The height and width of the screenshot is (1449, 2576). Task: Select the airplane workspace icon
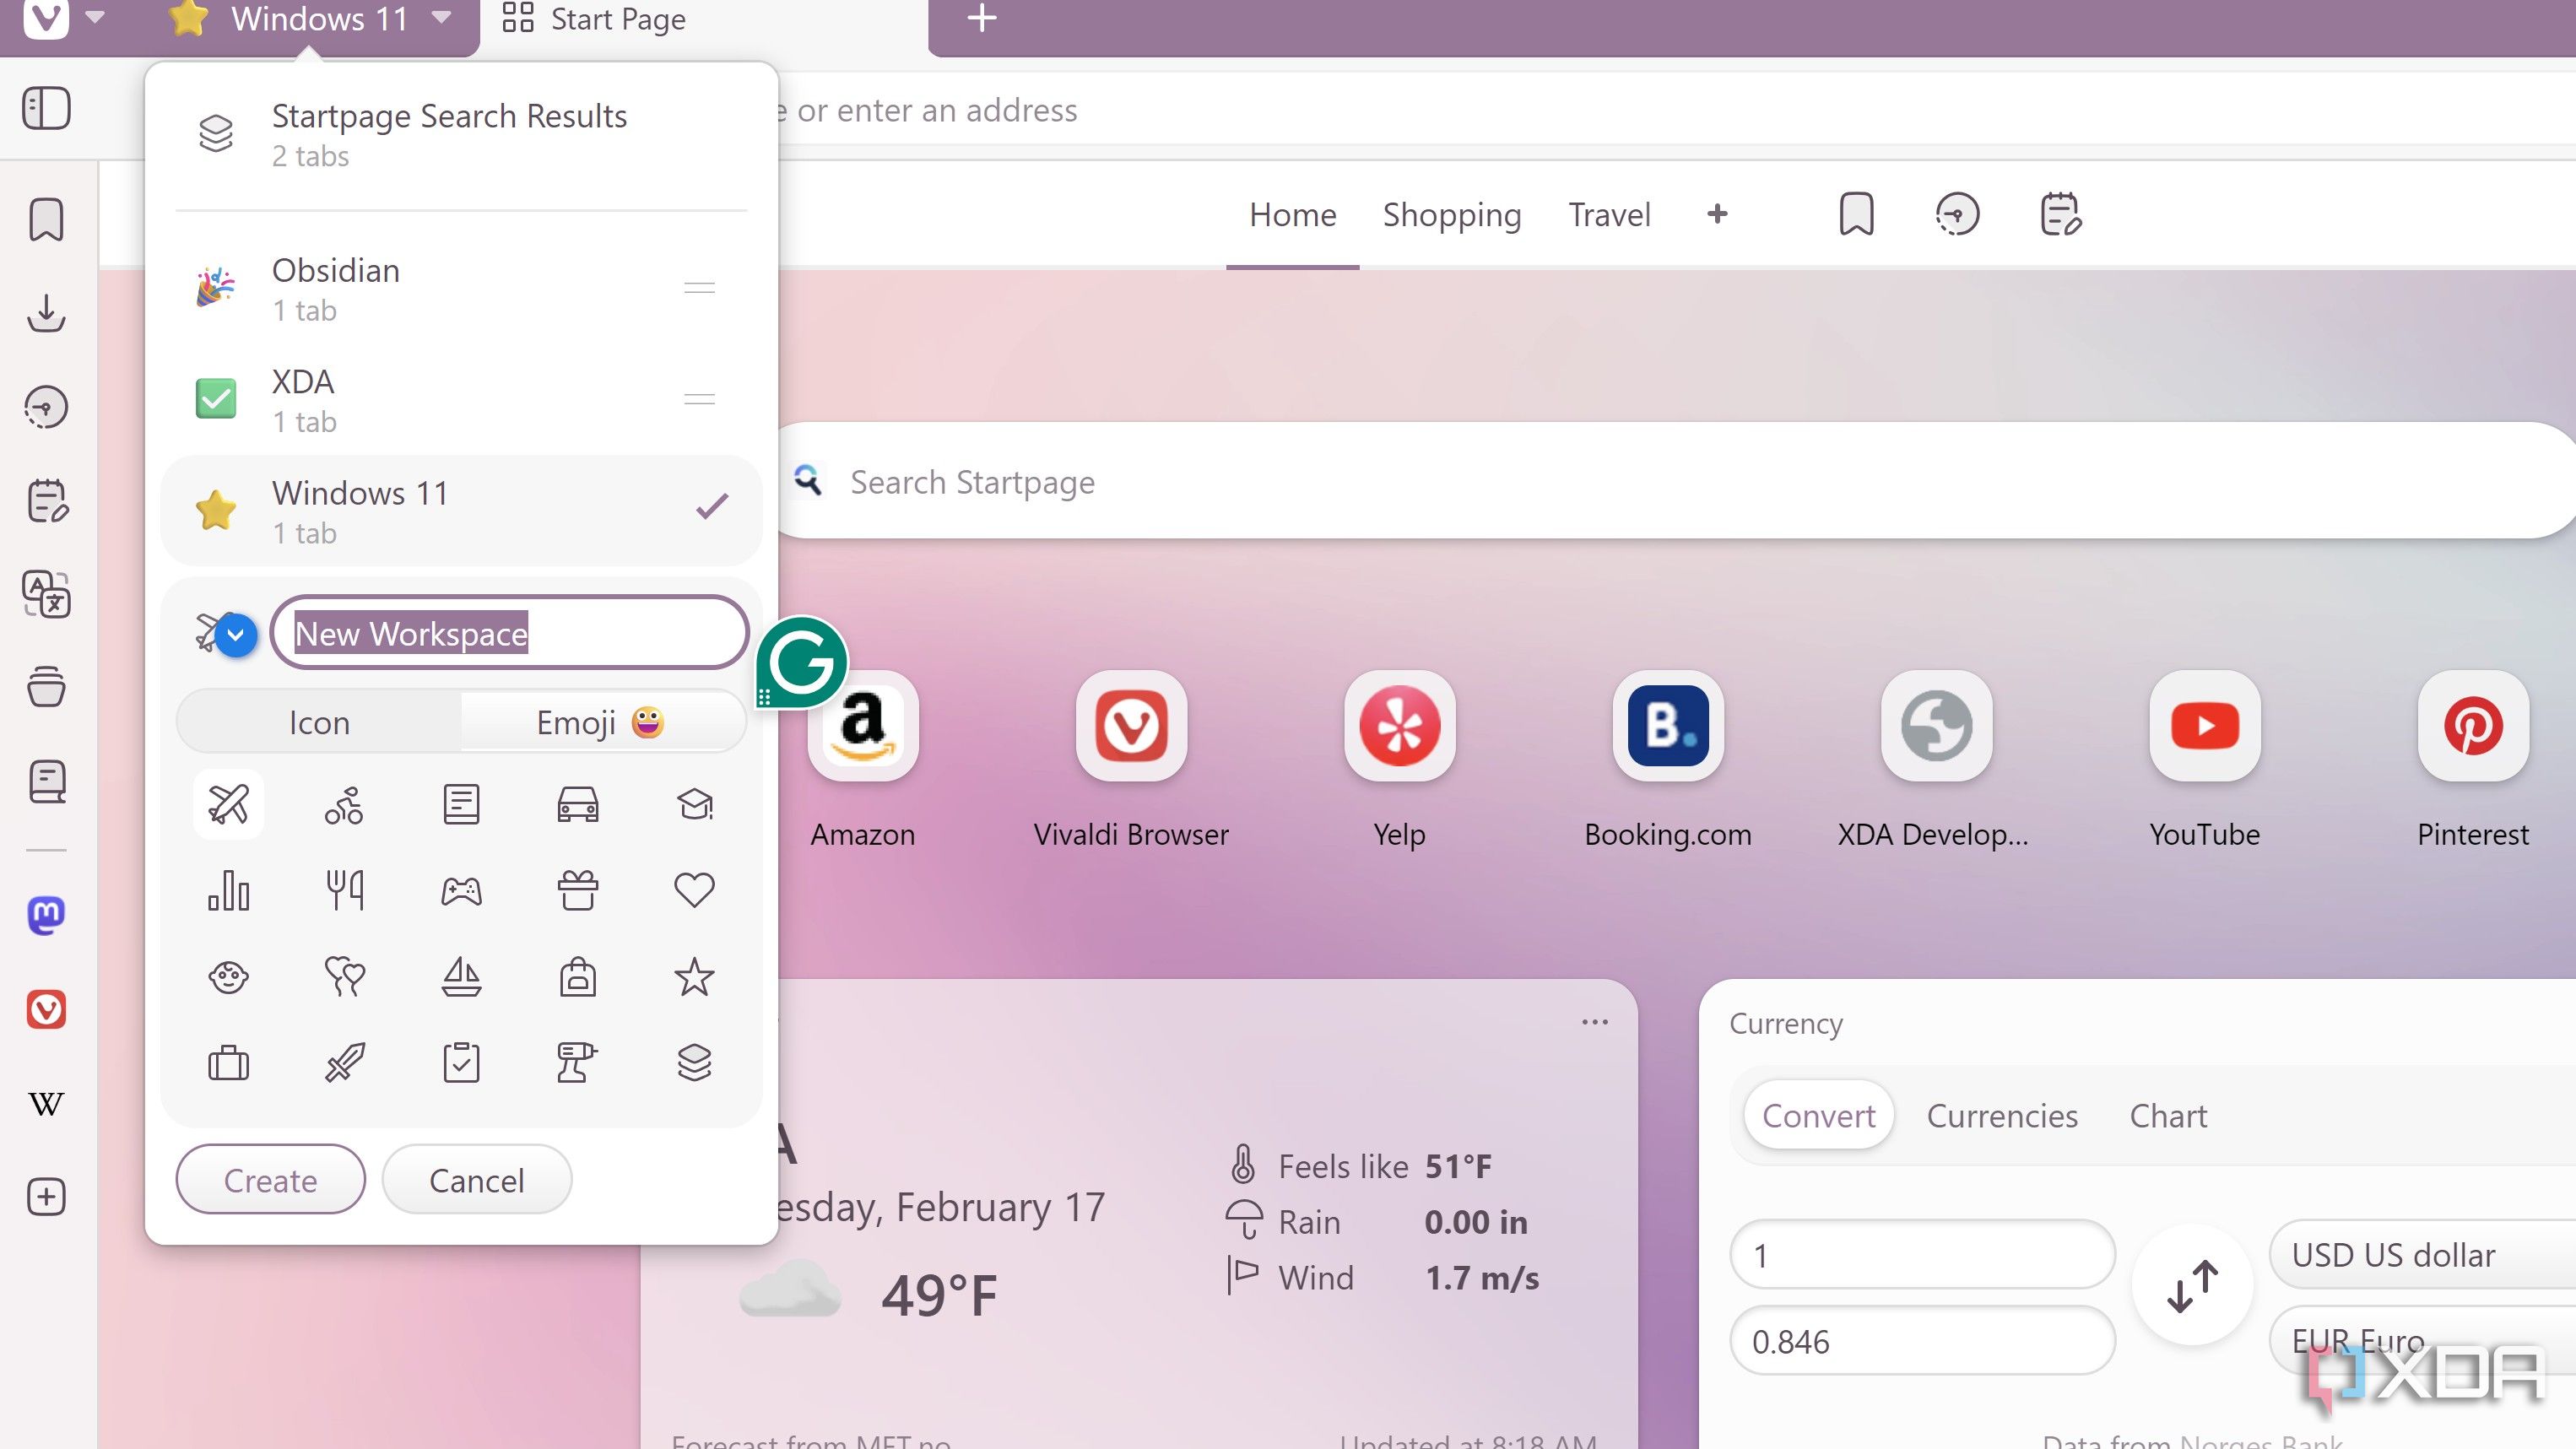coord(228,803)
